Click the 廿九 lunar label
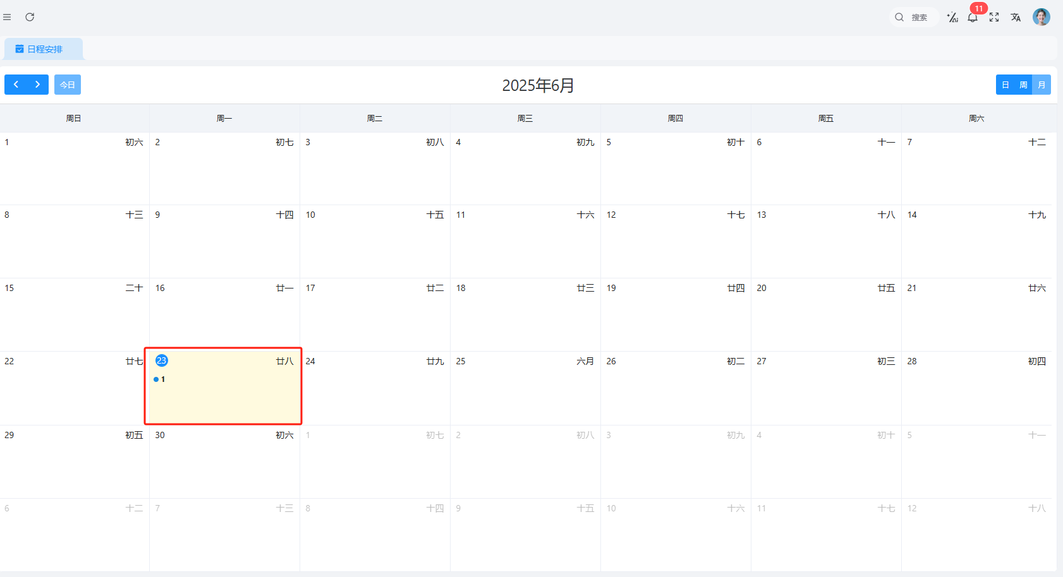The height and width of the screenshot is (577, 1063). click(x=435, y=361)
